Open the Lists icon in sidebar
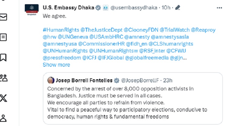 coord(3,37)
